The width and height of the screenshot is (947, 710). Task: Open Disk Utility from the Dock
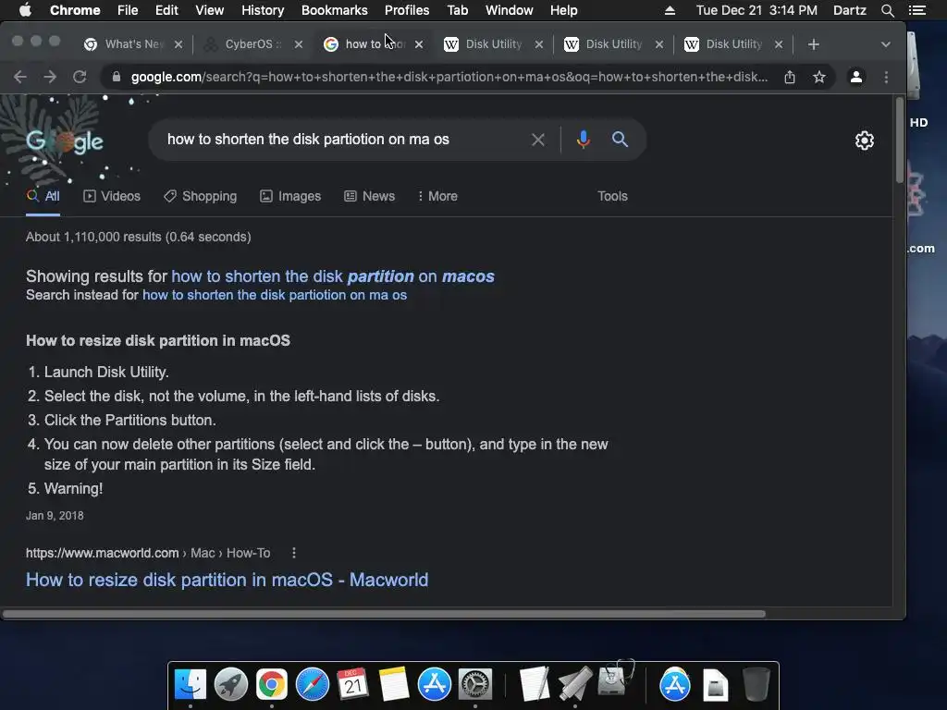(x=615, y=679)
